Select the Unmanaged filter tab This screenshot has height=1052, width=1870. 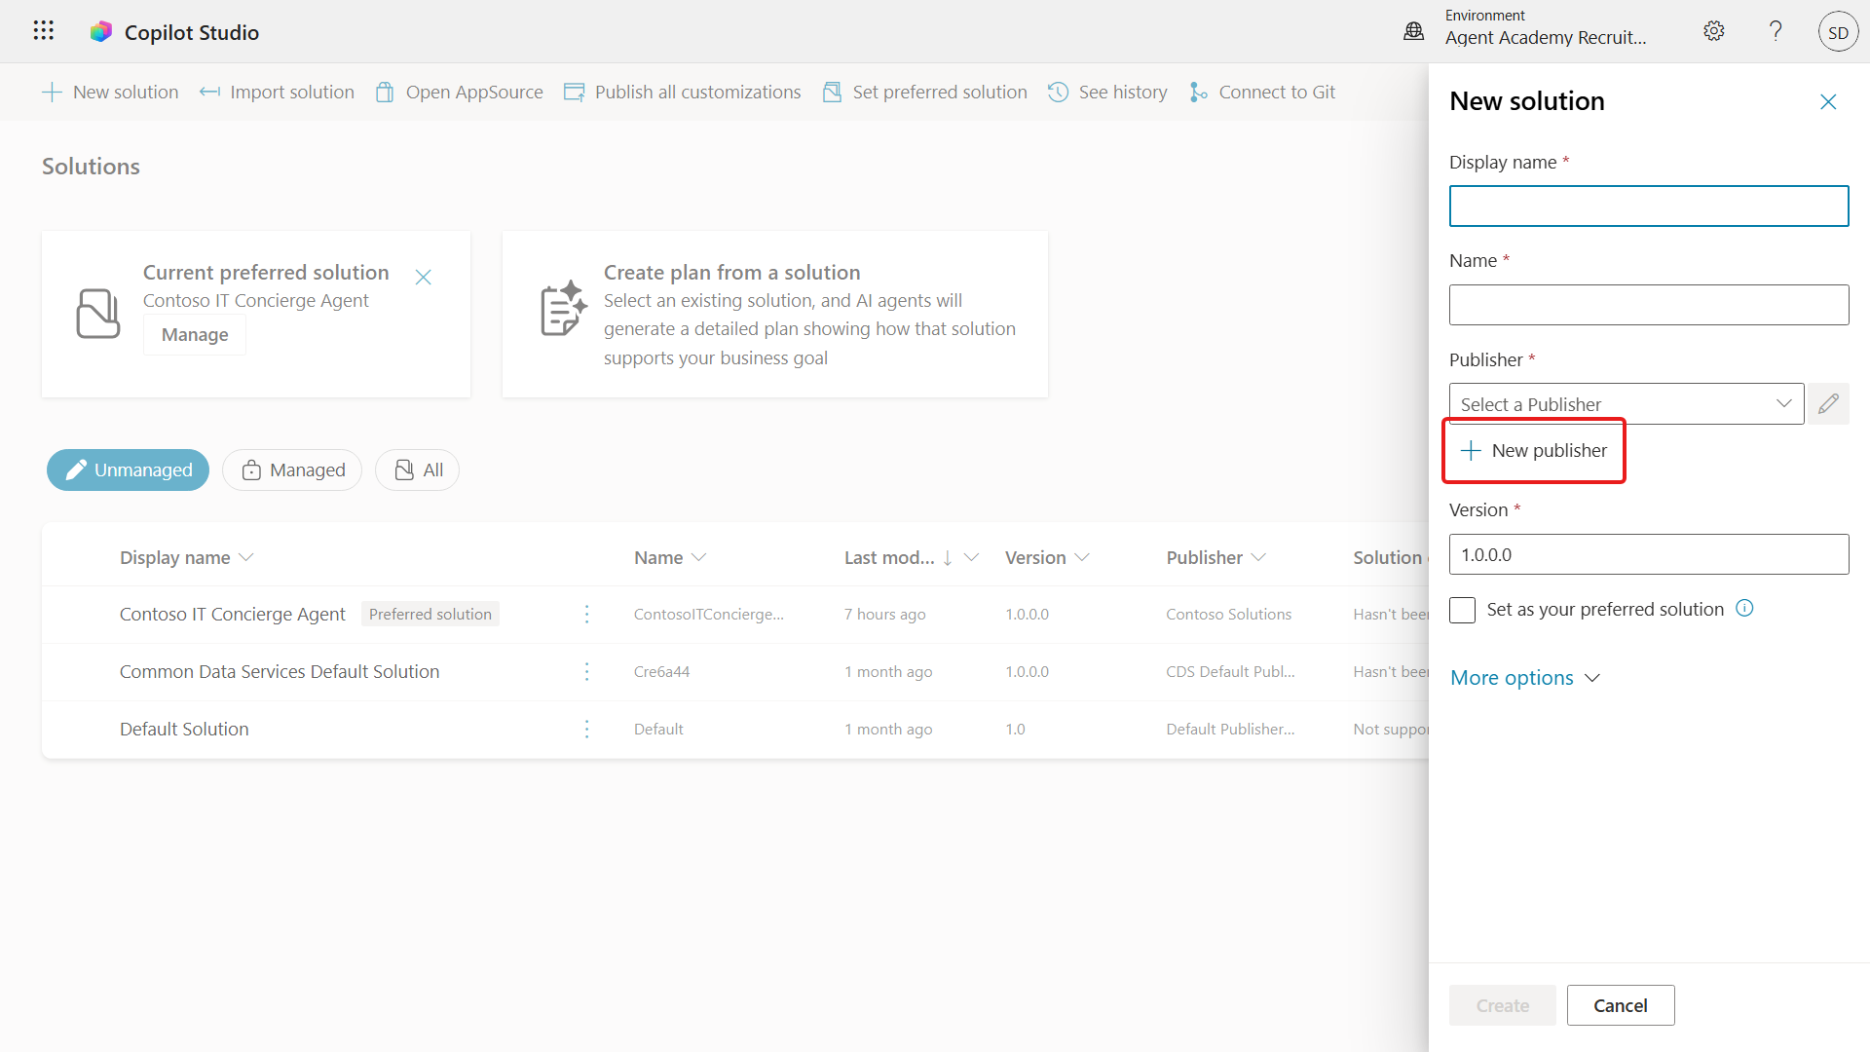[x=128, y=470]
